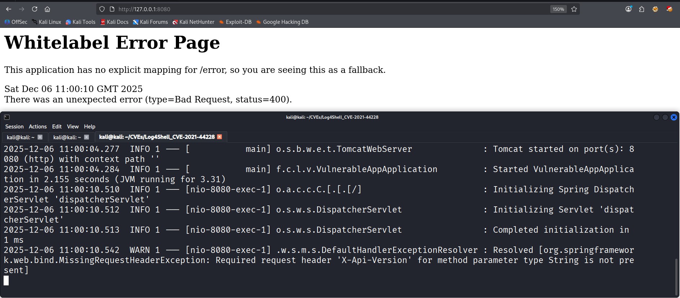Reset the 150% zoom indicator
Viewport: 680px width, 298px height.
pyautogui.click(x=558, y=9)
